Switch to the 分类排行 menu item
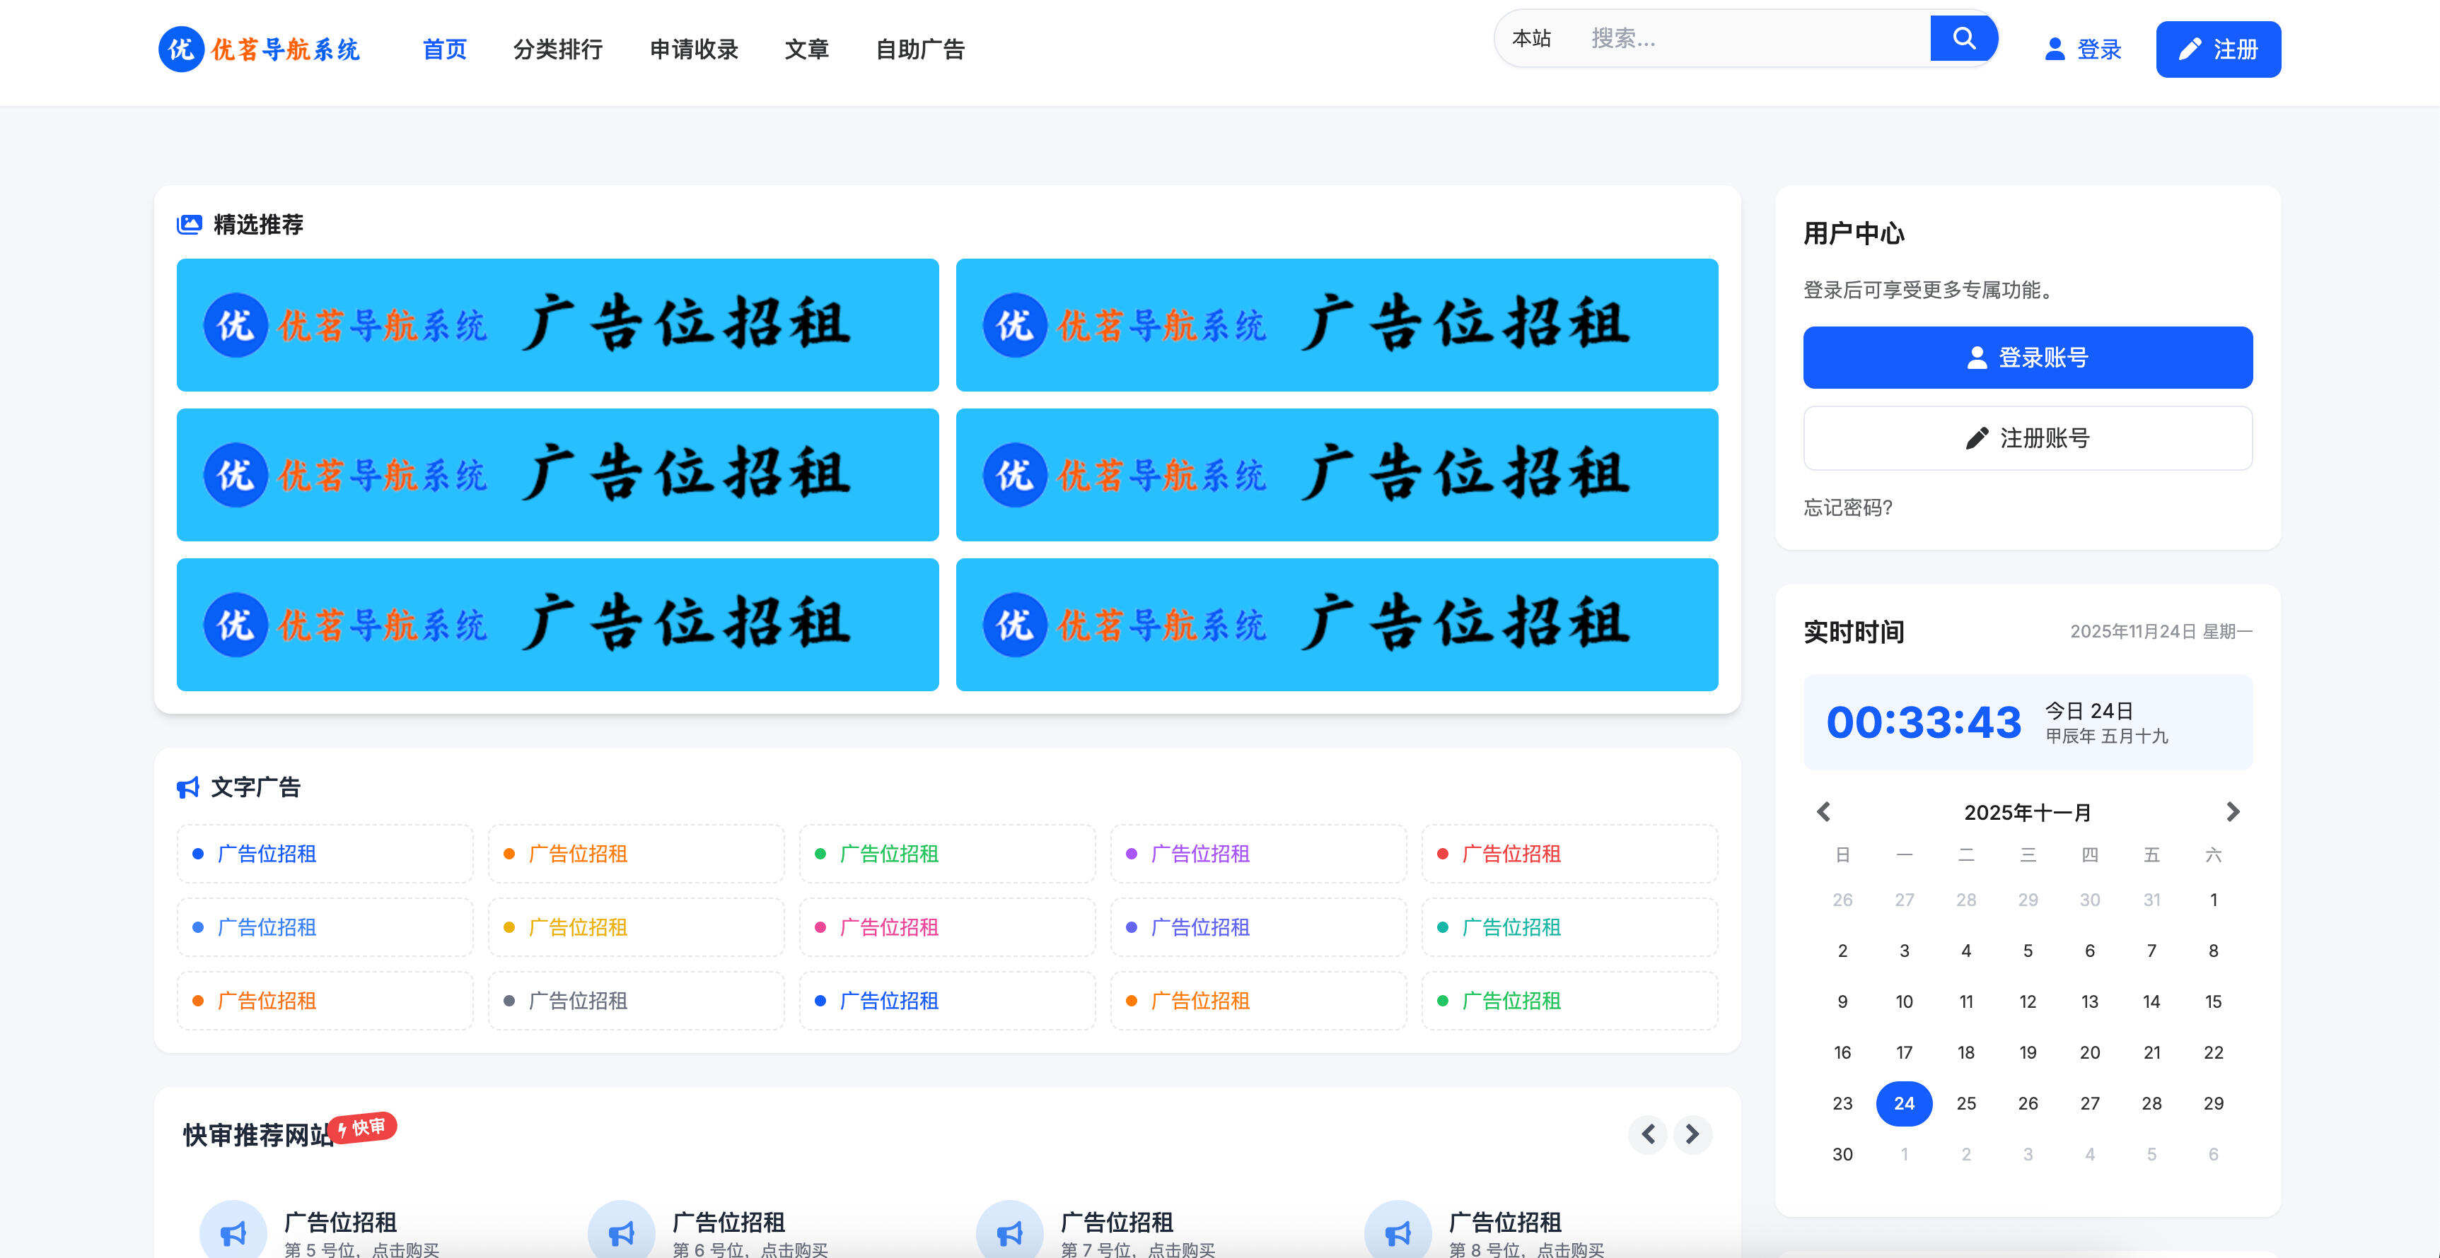Image resolution: width=2440 pixels, height=1258 pixels. point(558,49)
